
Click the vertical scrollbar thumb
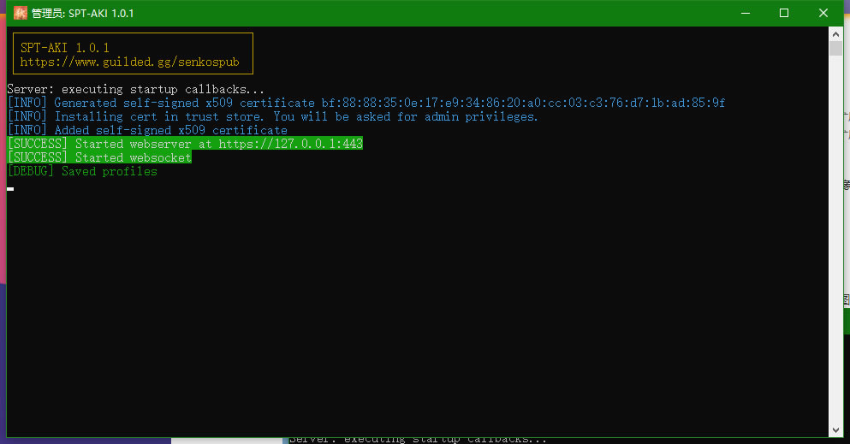click(835, 48)
